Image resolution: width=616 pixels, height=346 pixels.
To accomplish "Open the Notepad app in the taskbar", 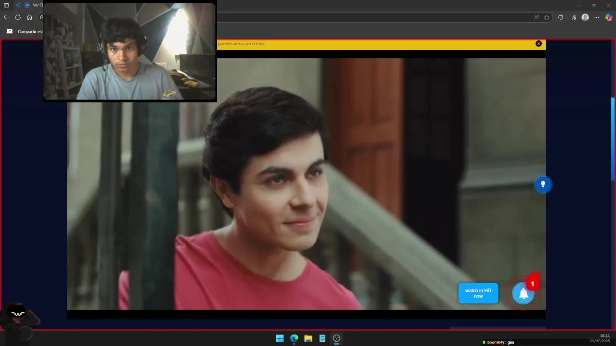I will click(322, 338).
